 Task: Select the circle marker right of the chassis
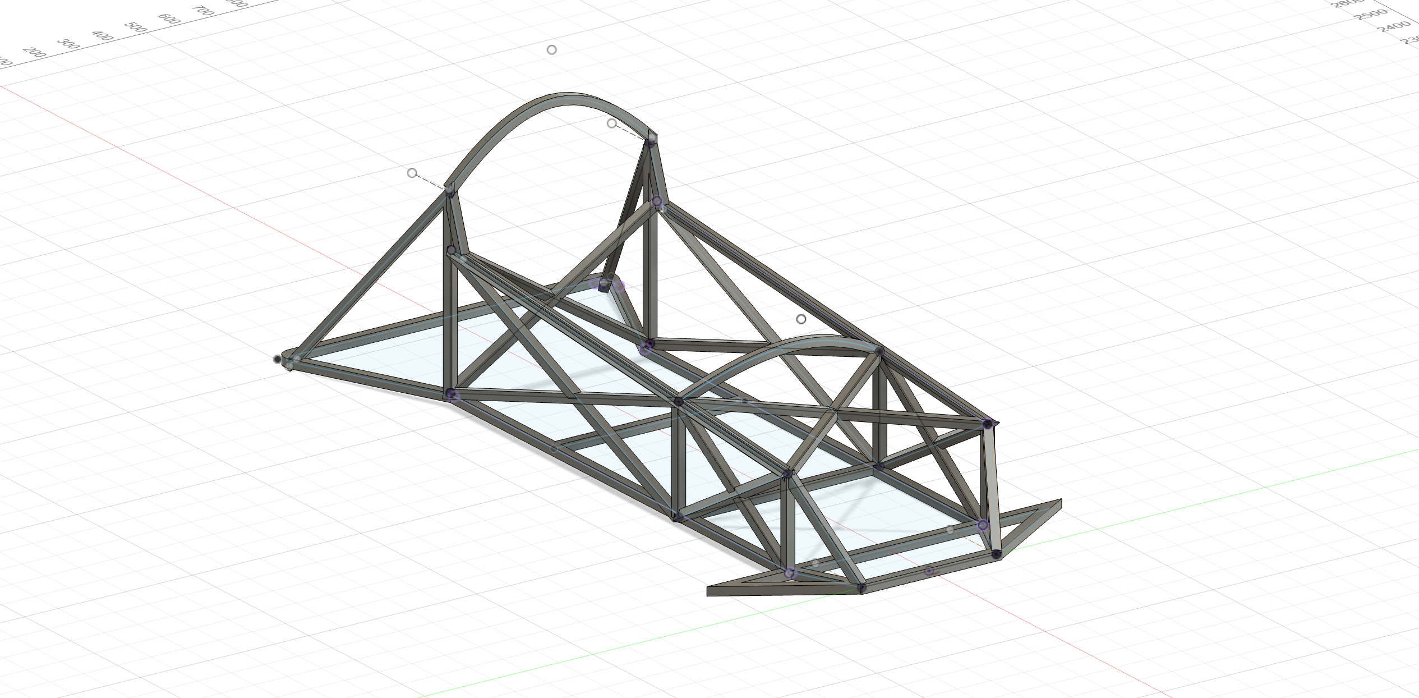[x=800, y=319]
